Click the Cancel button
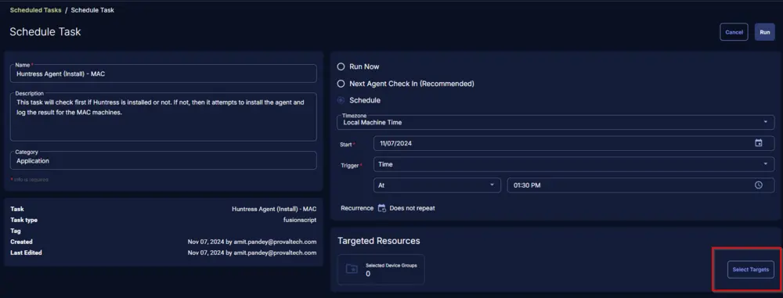Viewport: 783px width, 298px height. coord(734,32)
